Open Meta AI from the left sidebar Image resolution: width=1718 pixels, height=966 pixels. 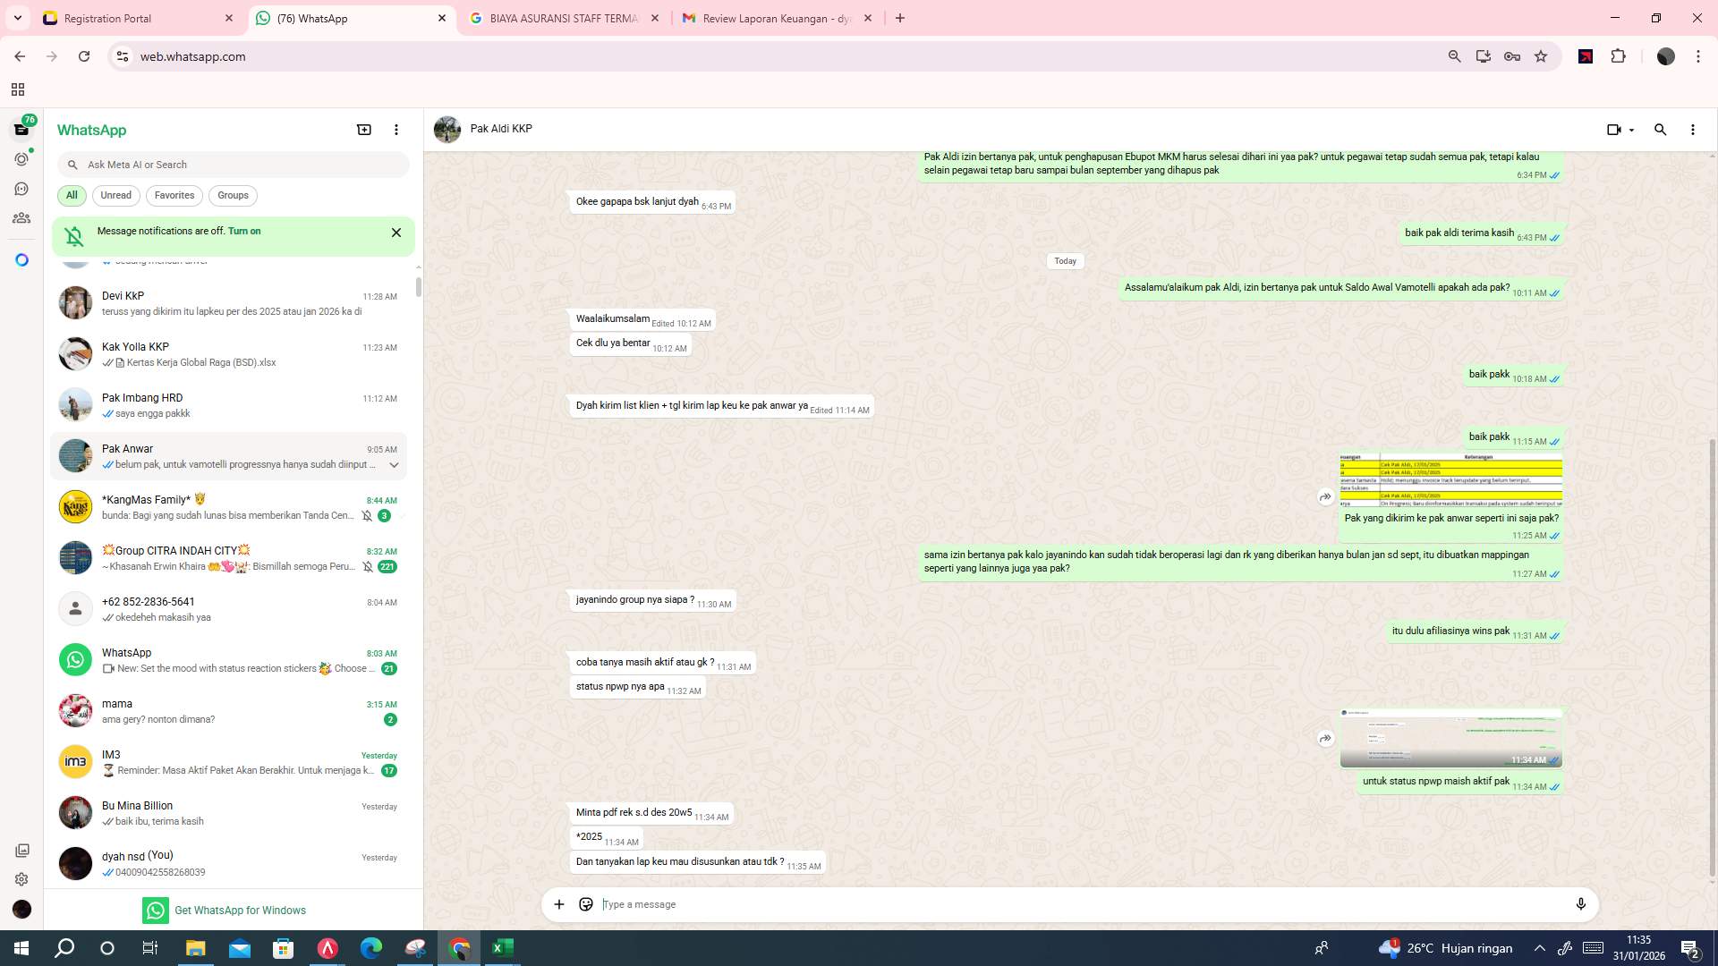tap(21, 258)
